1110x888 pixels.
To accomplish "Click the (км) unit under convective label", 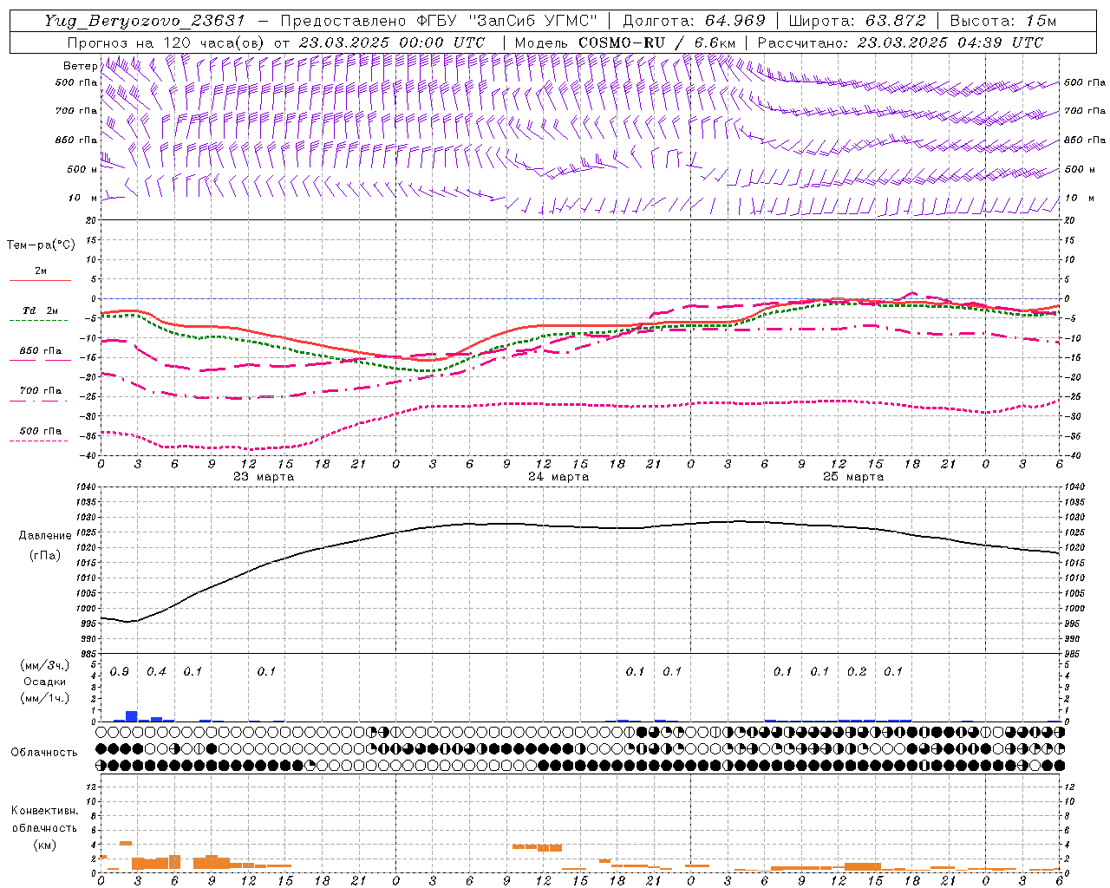I will coord(45,845).
